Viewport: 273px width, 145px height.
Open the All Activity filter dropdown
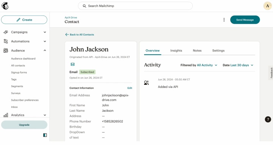click(207, 65)
